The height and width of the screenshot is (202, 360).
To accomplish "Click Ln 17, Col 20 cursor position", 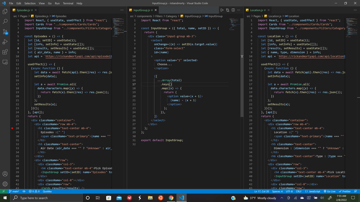I will (x=262, y=191).
